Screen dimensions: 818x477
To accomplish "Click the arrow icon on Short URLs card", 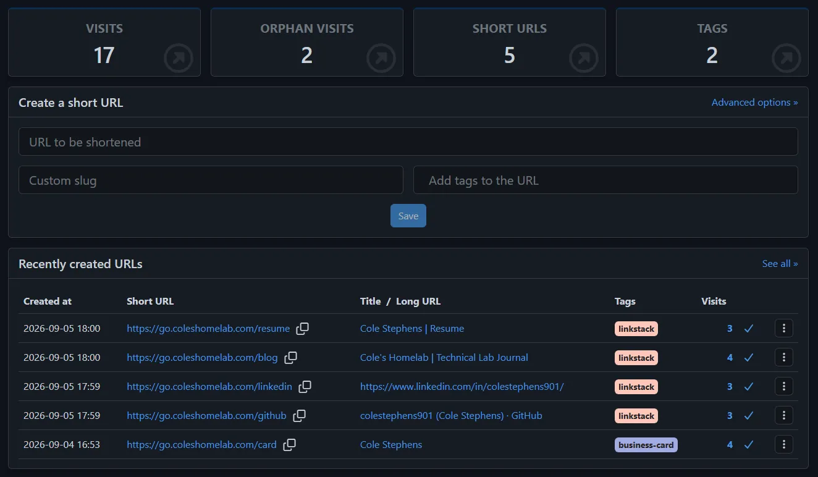I will point(583,59).
